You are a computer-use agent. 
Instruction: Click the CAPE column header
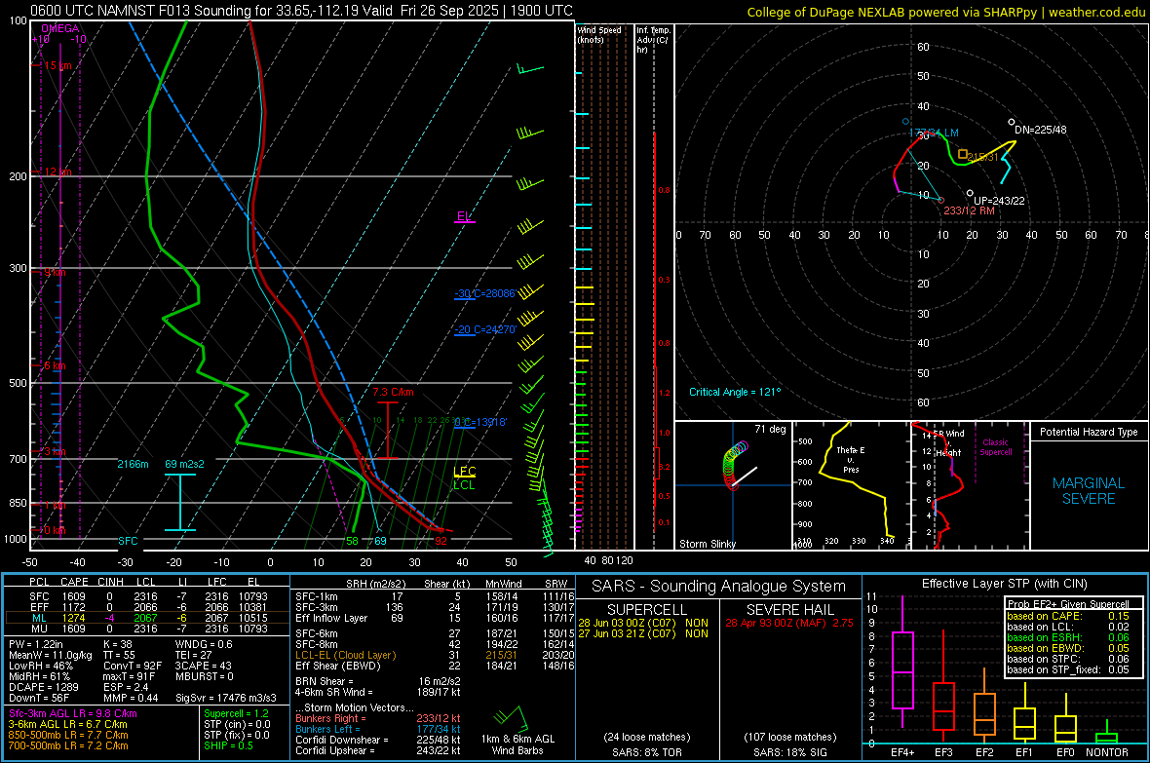tap(74, 582)
